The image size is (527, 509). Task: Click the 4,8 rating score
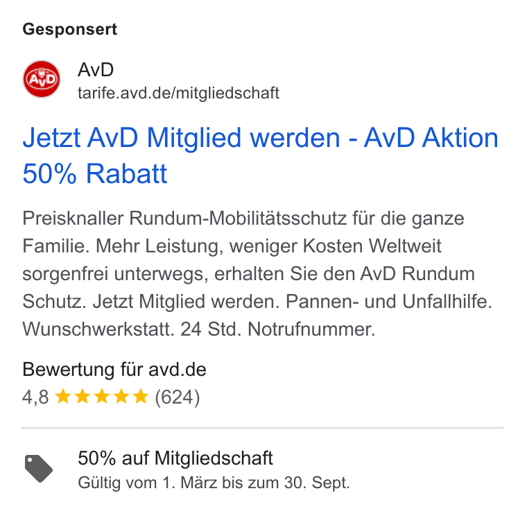(x=35, y=397)
